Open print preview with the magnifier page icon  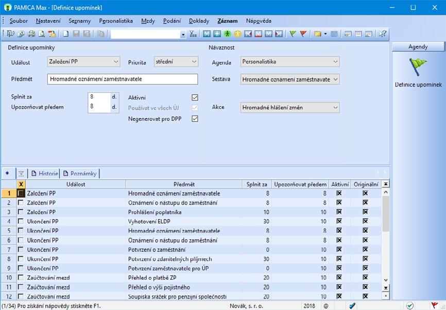42,34
